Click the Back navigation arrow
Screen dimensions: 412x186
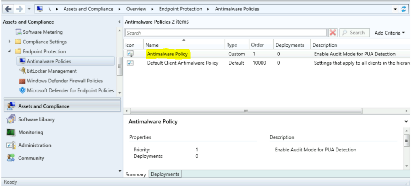click(x=8, y=9)
